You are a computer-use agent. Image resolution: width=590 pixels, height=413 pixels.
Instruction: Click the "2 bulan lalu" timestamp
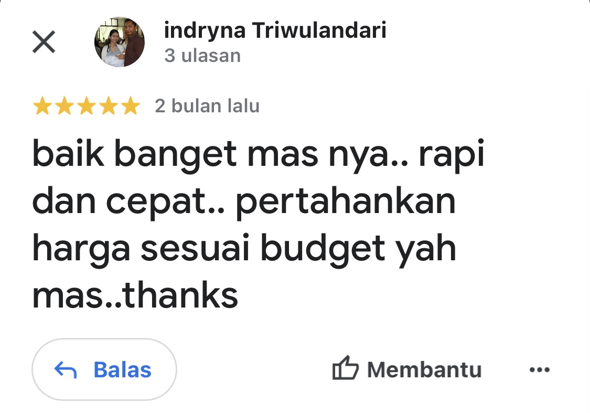[x=207, y=106]
